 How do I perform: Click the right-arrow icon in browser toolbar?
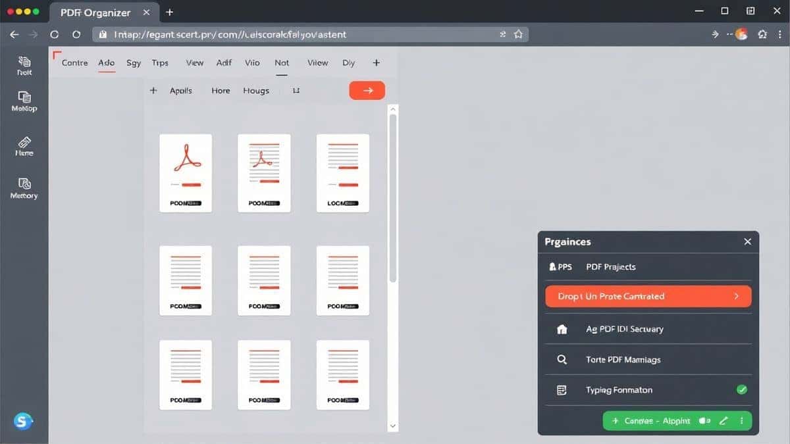(716, 34)
